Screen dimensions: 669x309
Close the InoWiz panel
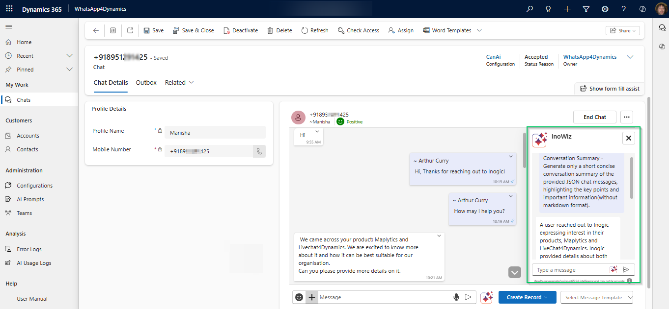(x=628, y=138)
